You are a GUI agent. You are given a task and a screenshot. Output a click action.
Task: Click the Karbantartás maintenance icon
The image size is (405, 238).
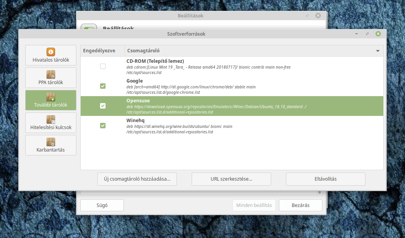tap(51, 142)
